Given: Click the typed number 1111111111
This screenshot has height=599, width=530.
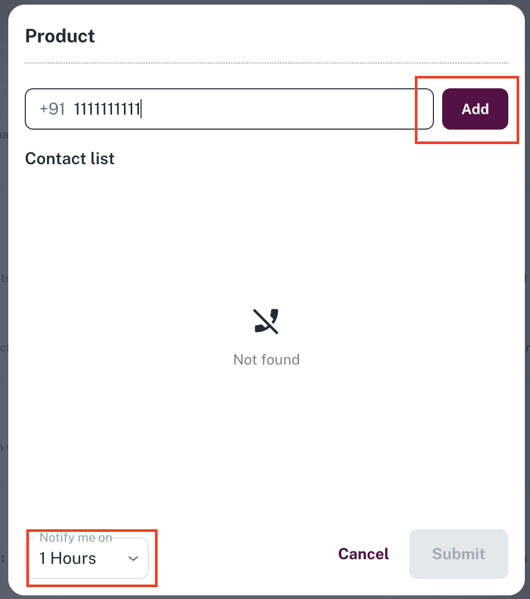Looking at the screenshot, I should 107,109.
